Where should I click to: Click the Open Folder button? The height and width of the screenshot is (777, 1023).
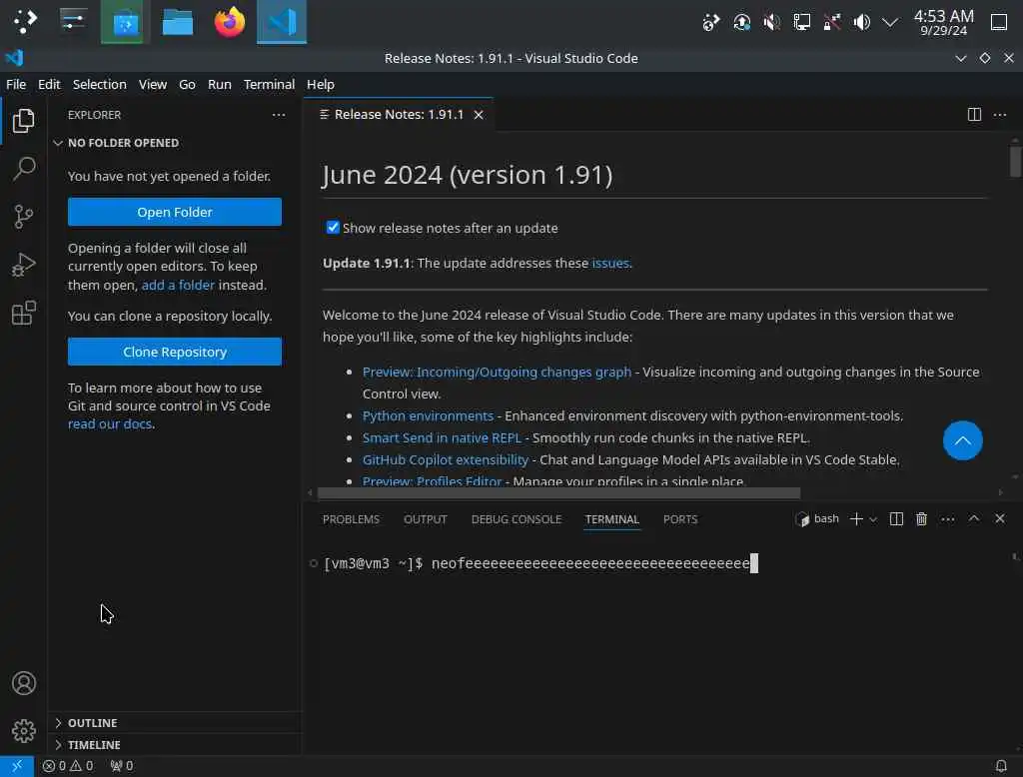click(x=175, y=212)
